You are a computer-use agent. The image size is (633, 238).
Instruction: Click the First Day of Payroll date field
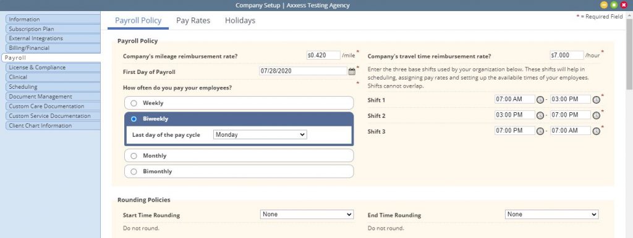pyautogui.click(x=303, y=71)
